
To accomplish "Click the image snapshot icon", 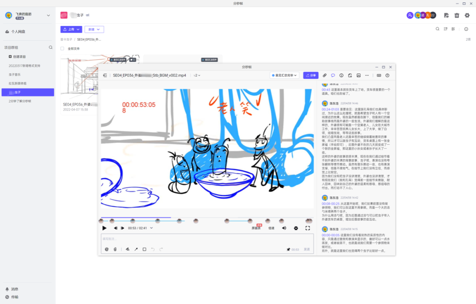I will [x=358, y=75].
